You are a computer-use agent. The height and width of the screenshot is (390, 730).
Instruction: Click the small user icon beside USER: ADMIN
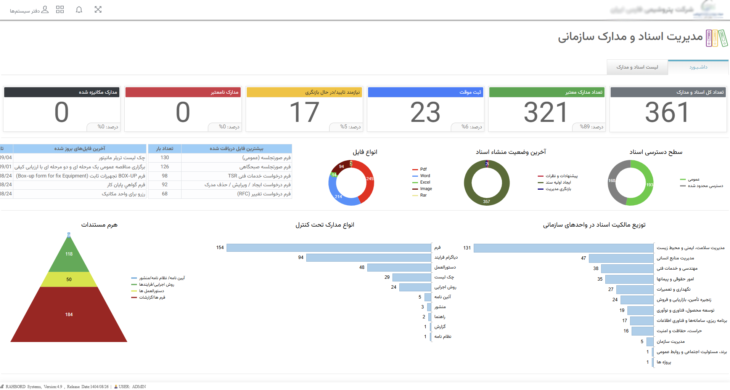click(116, 387)
